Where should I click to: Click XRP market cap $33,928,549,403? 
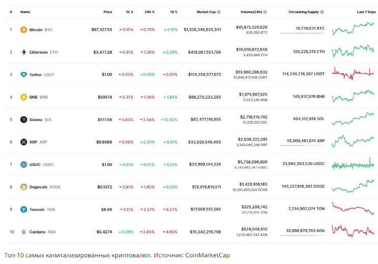tap(205, 142)
